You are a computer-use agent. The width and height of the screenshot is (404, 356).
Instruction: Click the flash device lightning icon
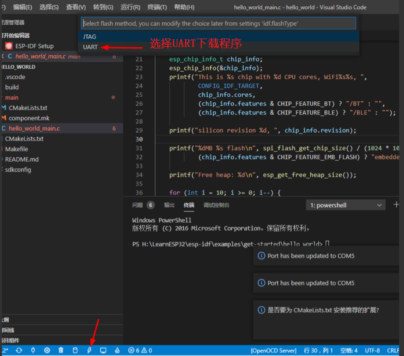pos(89,350)
